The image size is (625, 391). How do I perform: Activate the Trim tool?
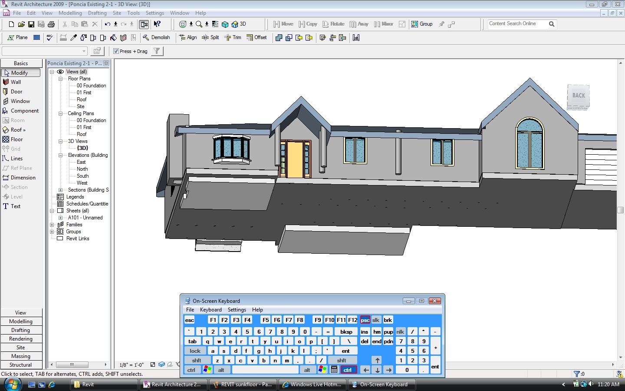(x=233, y=38)
